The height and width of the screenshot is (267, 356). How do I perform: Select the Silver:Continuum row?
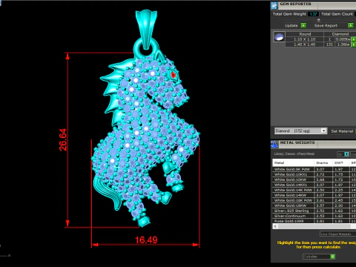click(314, 216)
